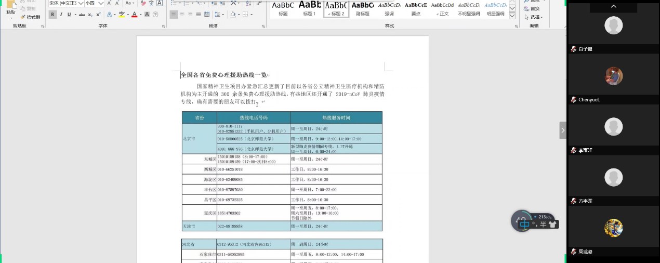The height and width of the screenshot is (263, 660).
Task: Select align right icon
Action: point(190,15)
